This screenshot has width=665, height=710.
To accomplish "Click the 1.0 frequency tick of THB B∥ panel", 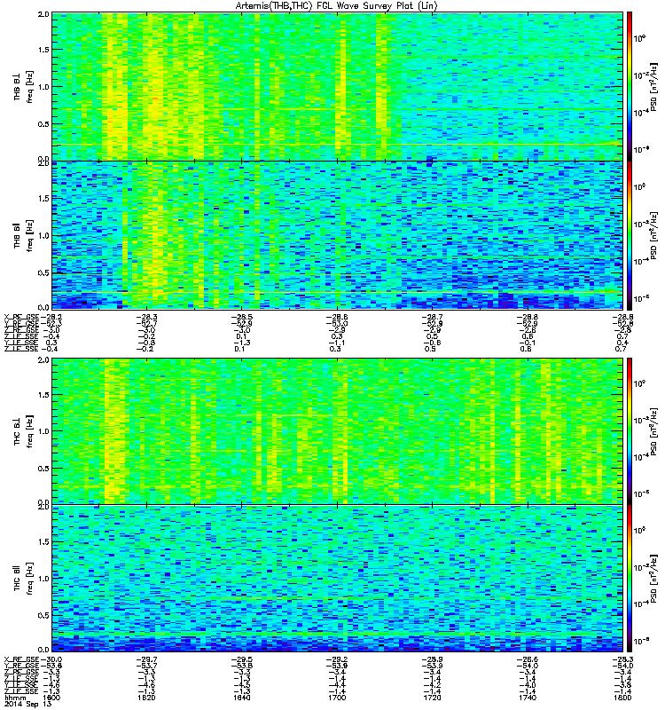I will (43, 236).
